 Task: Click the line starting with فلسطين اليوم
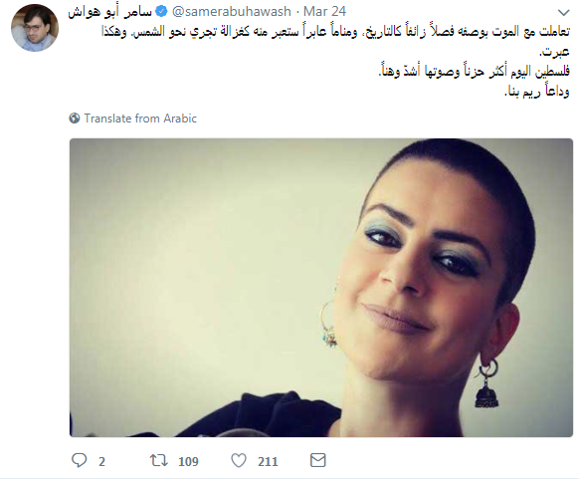475,71
